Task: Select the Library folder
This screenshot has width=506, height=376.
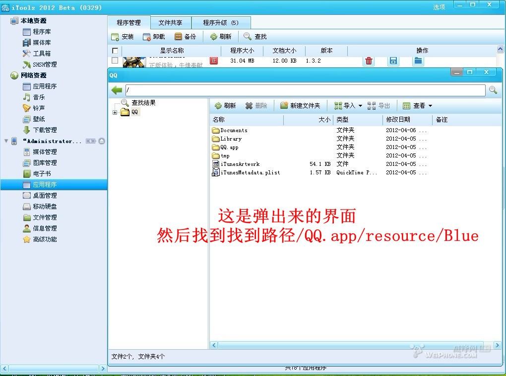Action: (x=227, y=139)
